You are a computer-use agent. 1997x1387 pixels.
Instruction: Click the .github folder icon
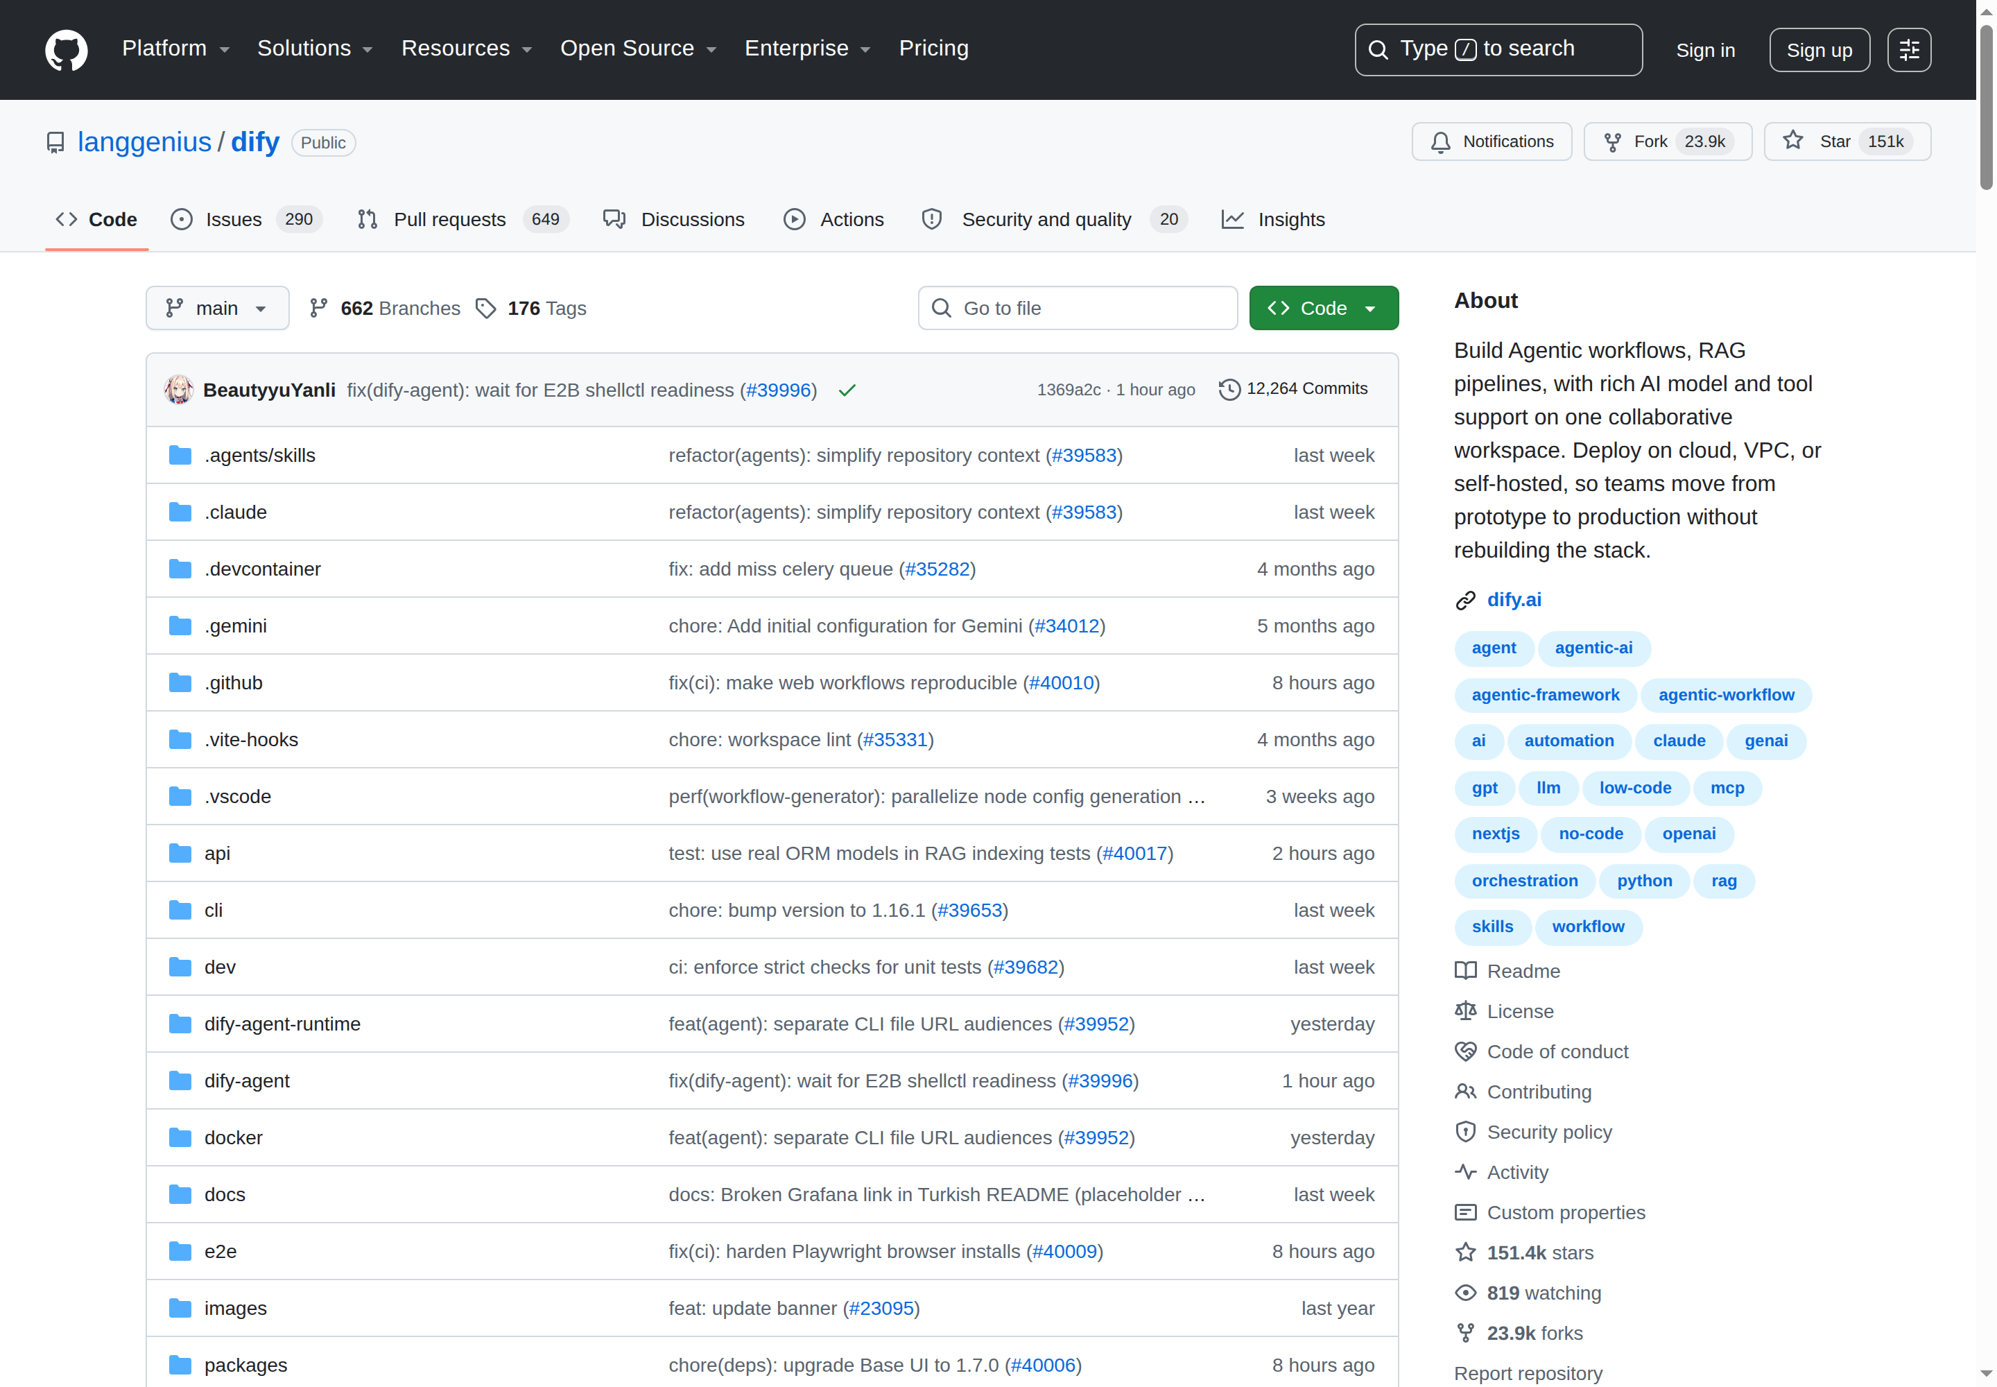[x=180, y=683]
